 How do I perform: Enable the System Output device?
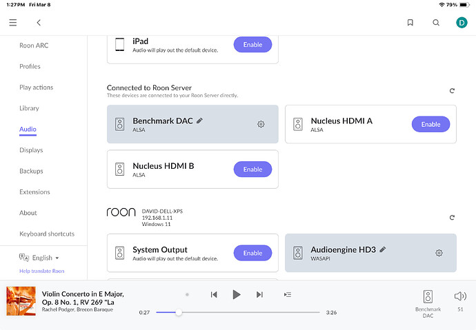tap(252, 253)
